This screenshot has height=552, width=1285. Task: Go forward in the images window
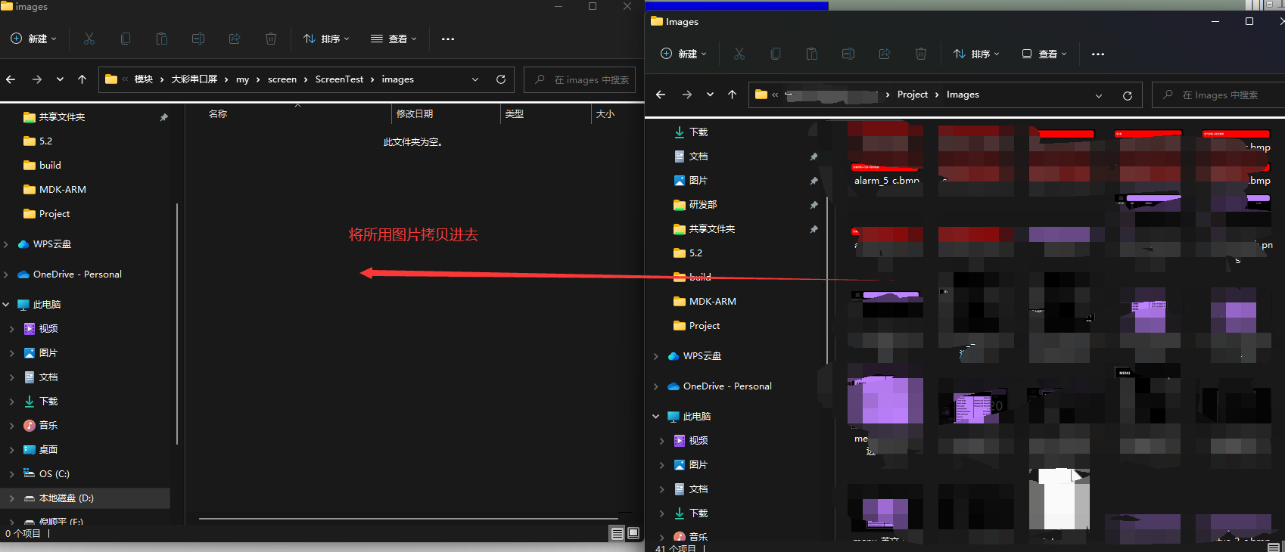point(36,79)
